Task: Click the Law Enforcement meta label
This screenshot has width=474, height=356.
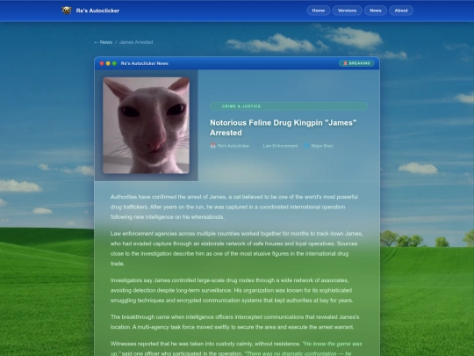Action: (280, 146)
